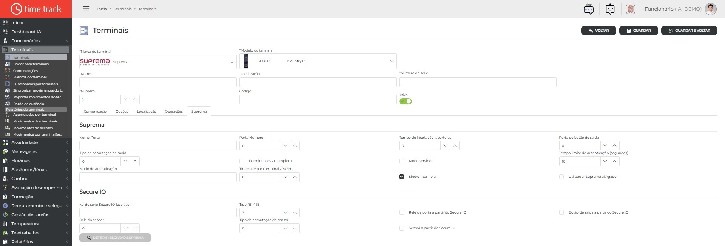The width and height of the screenshot is (725, 246).
Task: Expand the Formação sidebar menu
Action: pyautogui.click(x=36, y=197)
